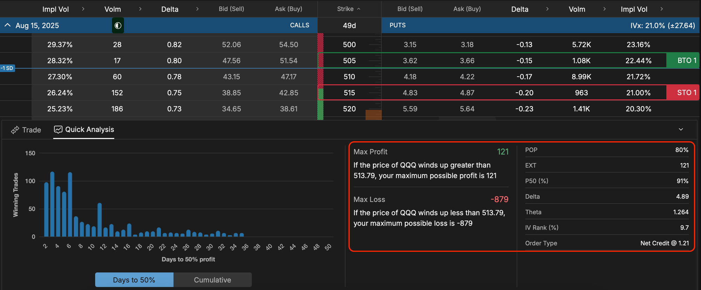This screenshot has width=701, height=290.
Task: Expand the puts Delta column chevron
Action: (x=547, y=9)
